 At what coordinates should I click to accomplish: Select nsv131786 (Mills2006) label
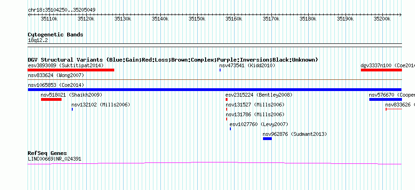click(255, 114)
